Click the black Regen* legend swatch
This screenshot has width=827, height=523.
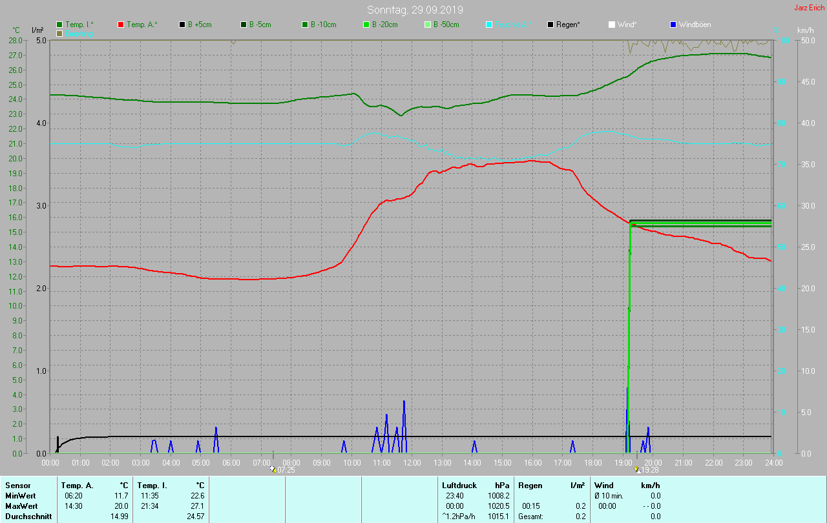[x=550, y=25]
